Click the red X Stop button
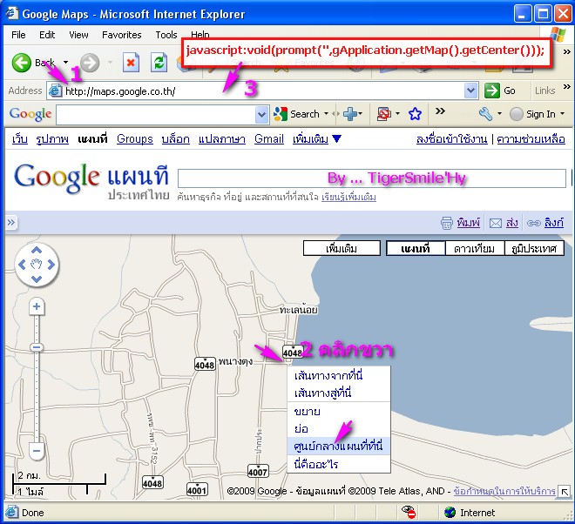This screenshot has width=575, height=524. 131,63
